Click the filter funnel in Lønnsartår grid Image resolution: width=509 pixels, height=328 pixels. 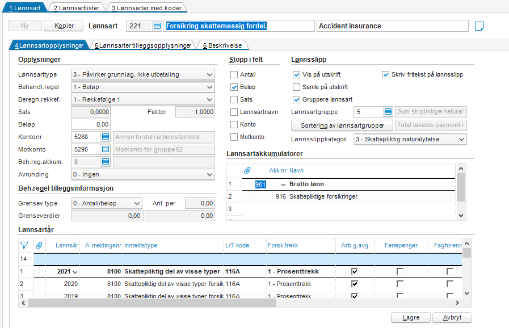24,245
